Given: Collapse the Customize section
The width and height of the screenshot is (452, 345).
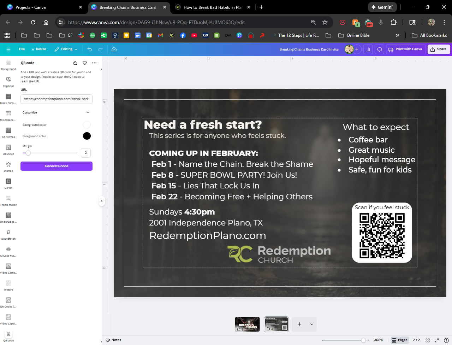Looking at the screenshot, I should click(x=88, y=112).
